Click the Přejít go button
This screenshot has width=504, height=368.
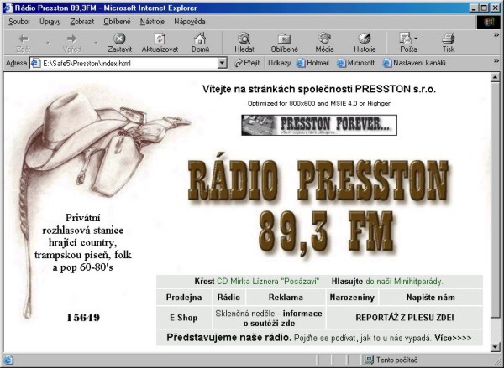coord(247,63)
